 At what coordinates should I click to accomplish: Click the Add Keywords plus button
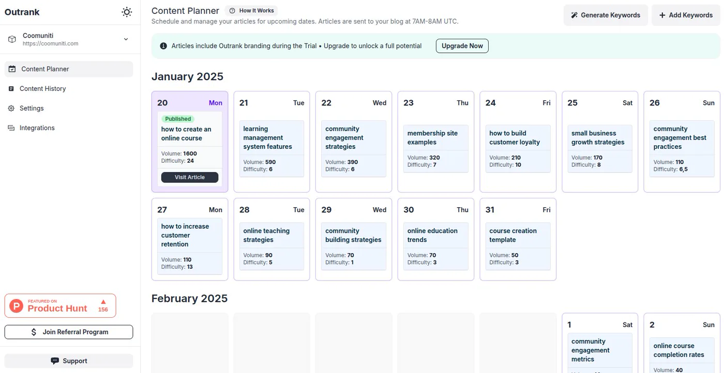click(686, 15)
